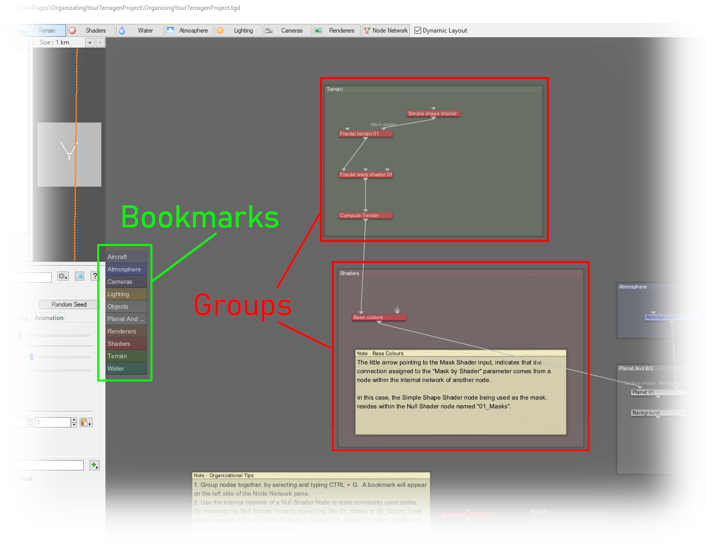Screen dimensions: 707x549
Task: Click the plus size zoom button
Action: click(x=90, y=42)
